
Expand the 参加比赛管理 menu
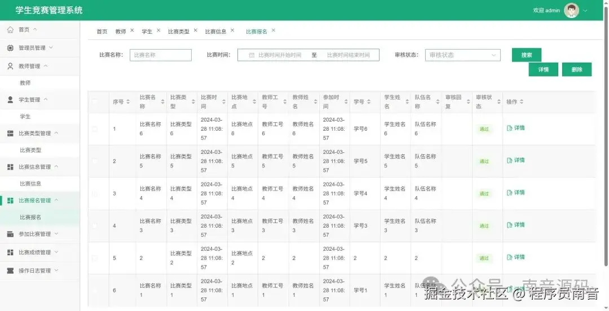pyautogui.click(x=56, y=234)
